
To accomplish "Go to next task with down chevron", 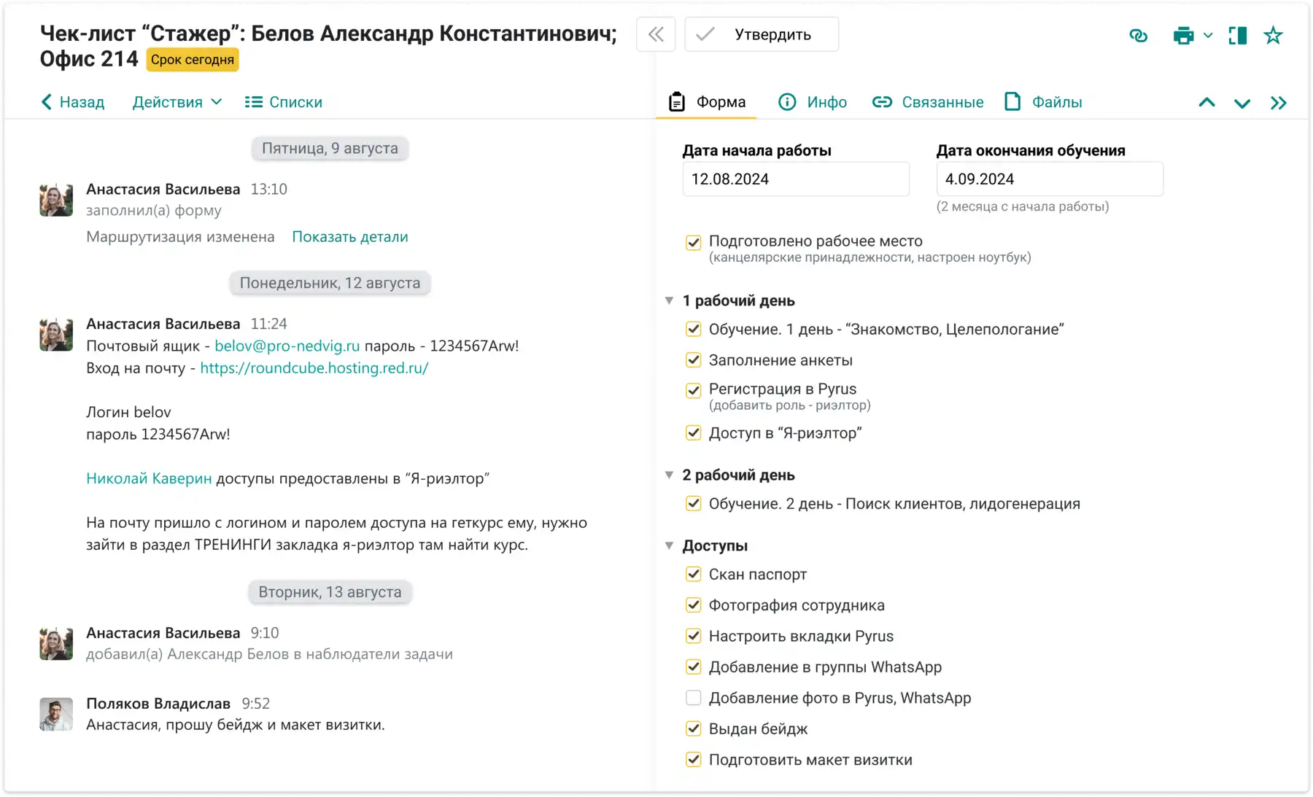I will tap(1242, 103).
